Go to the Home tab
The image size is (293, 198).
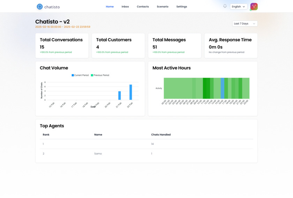coord(110,7)
